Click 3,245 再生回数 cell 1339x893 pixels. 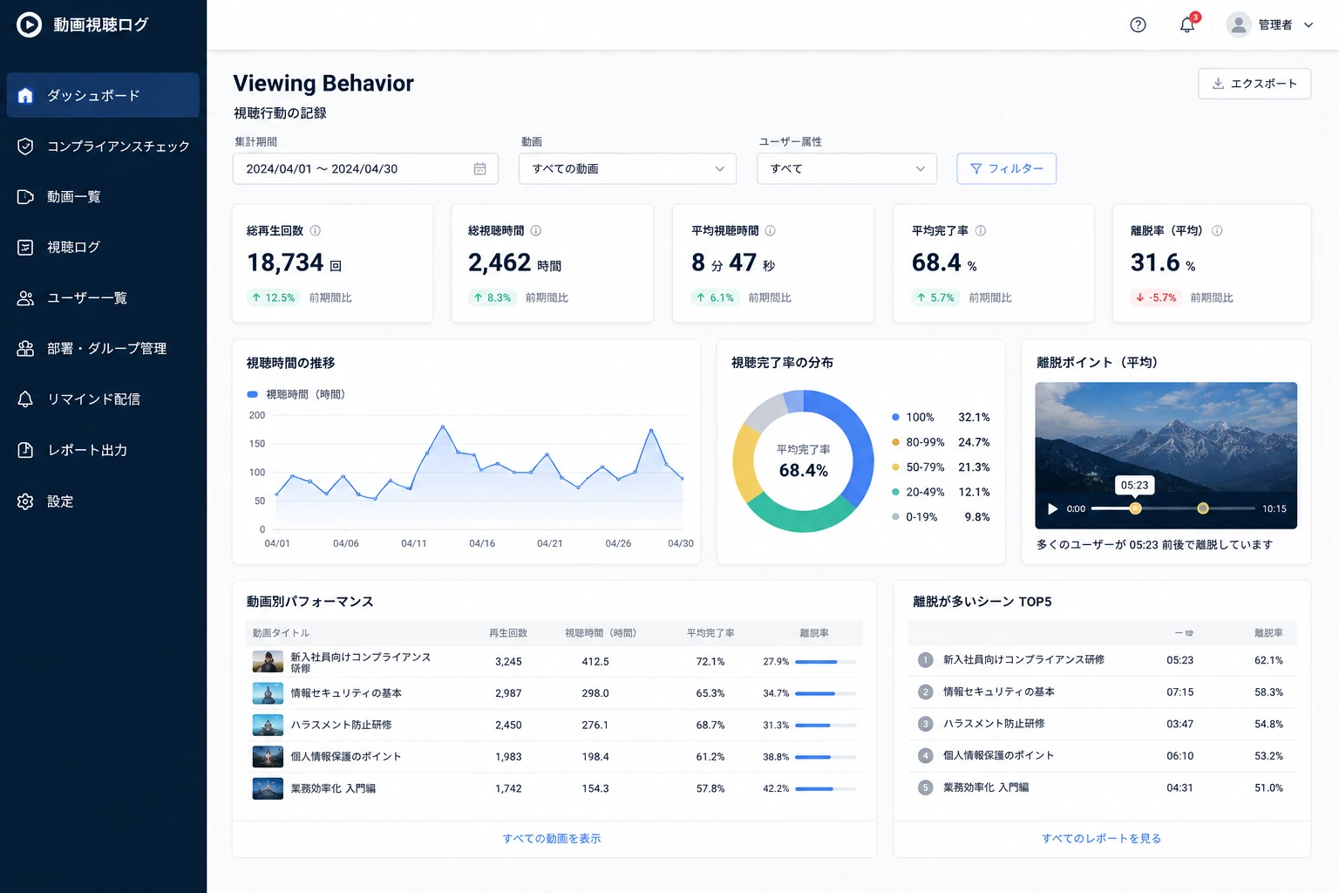[508, 662]
